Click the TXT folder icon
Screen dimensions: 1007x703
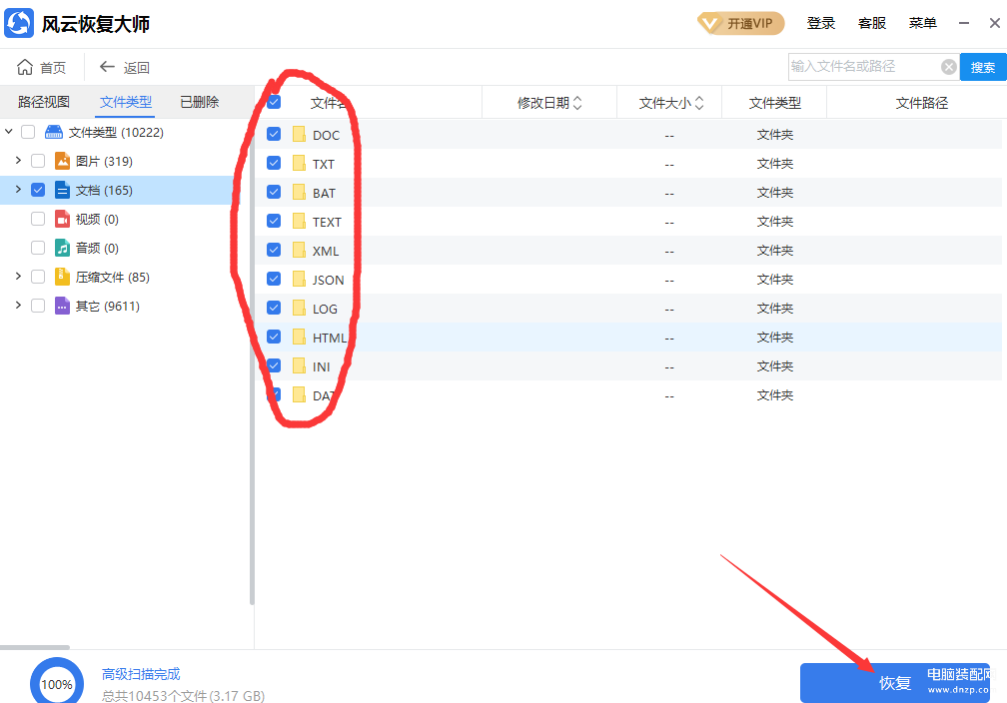(x=299, y=163)
